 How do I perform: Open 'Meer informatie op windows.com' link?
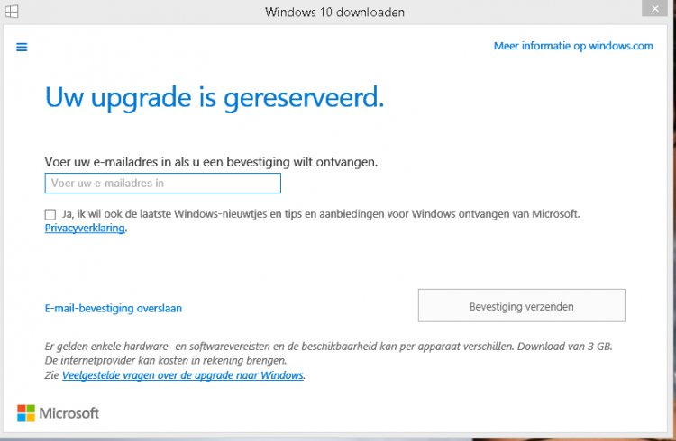click(573, 46)
